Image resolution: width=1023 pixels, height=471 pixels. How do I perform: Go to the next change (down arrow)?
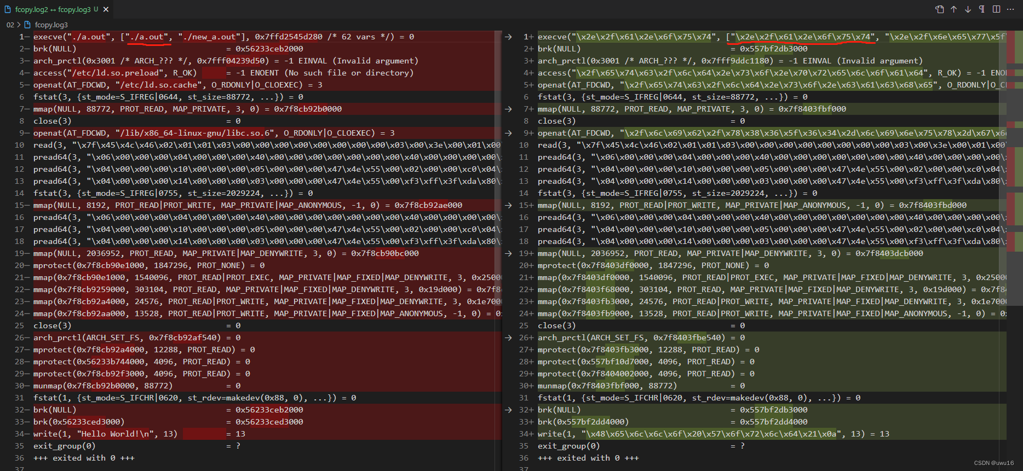tap(968, 9)
